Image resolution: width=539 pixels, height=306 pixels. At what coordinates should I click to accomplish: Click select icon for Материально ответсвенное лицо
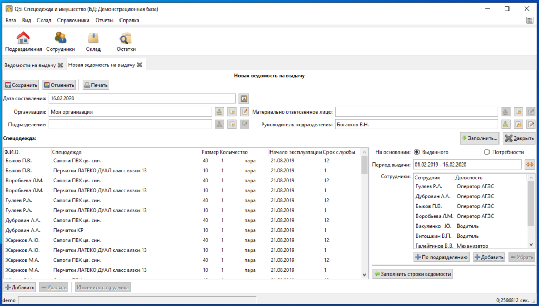click(505, 112)
